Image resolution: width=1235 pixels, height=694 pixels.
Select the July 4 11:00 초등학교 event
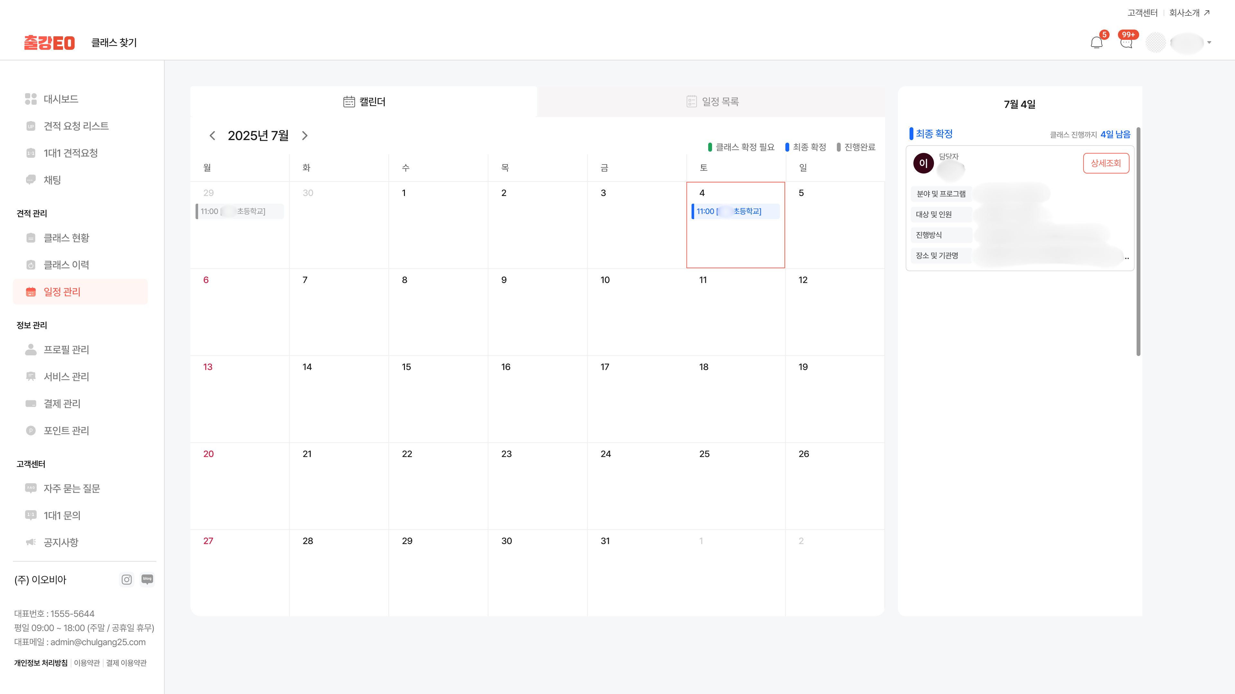736,211
